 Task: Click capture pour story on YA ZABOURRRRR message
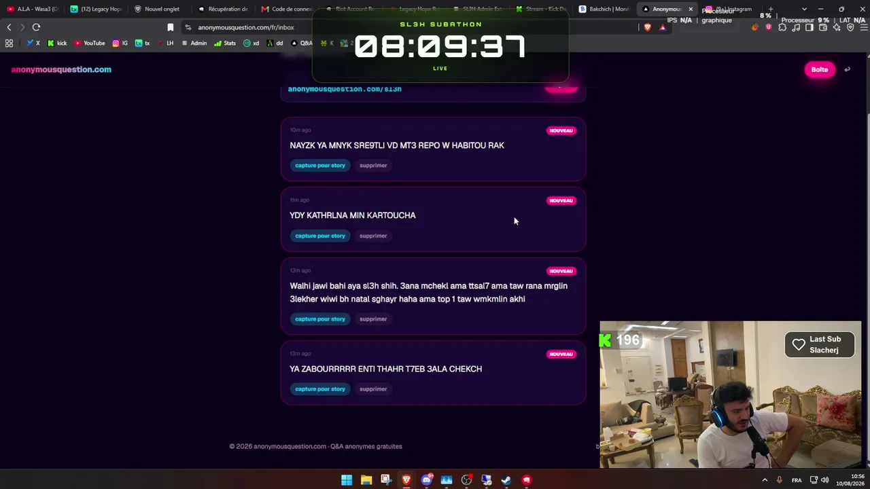pos(320,388)
